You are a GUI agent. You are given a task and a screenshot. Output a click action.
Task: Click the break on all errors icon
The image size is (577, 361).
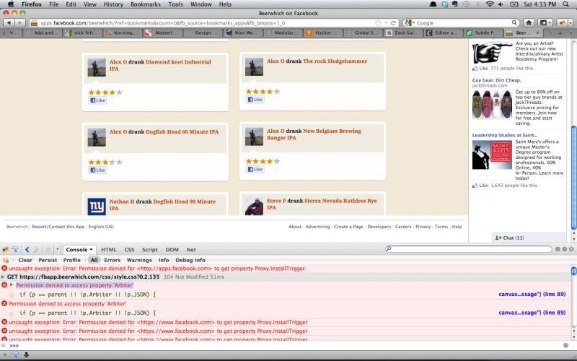[x=6, y=260]
